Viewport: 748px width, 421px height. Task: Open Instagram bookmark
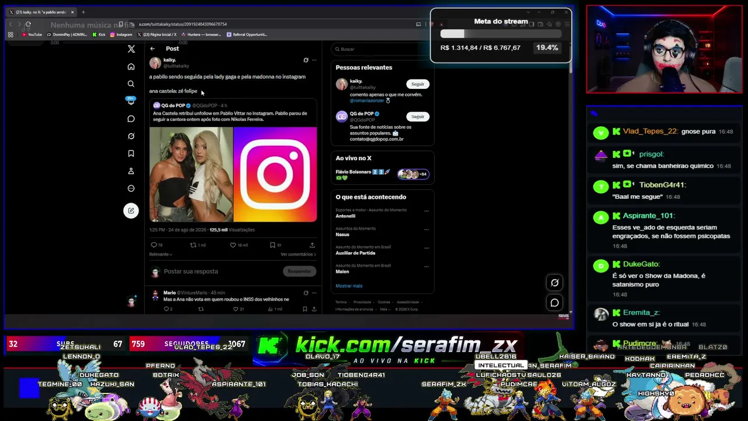(122, 34)
